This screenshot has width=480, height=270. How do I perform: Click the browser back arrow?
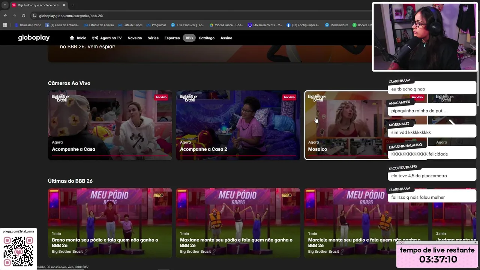[x=5, y=16]
